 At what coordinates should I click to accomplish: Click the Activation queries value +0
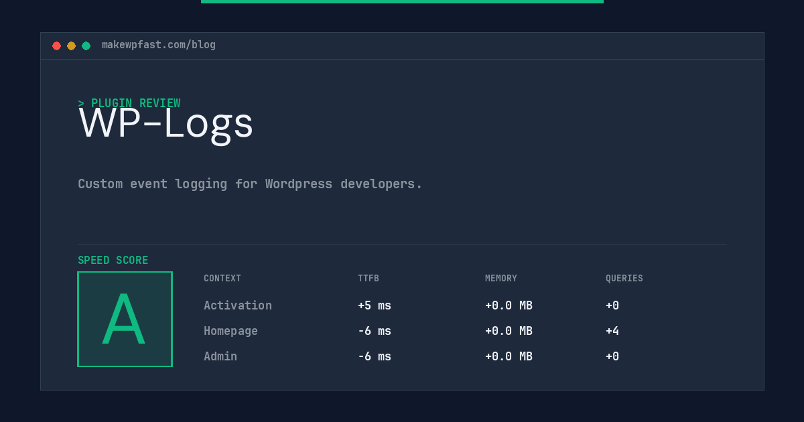pos(612,305)
